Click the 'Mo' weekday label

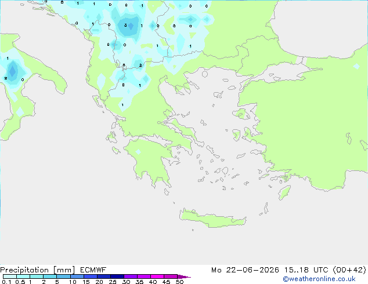[x=216, y=270]
